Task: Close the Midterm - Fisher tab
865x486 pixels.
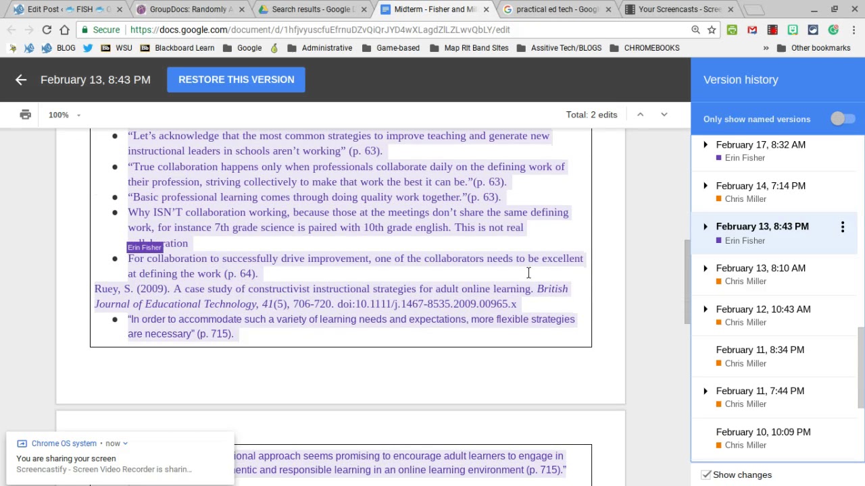Action: (486, 9)
